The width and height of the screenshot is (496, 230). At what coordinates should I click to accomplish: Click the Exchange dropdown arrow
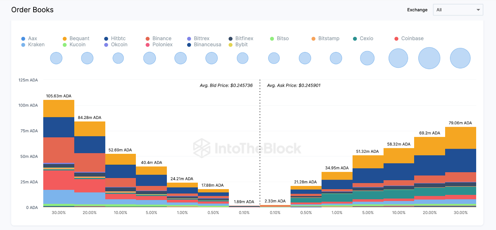(478, 10)
